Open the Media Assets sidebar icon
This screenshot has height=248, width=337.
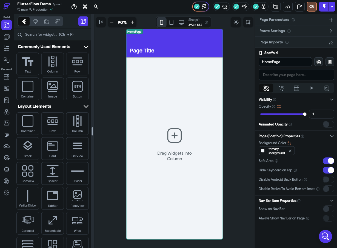[x=7, y=123]
